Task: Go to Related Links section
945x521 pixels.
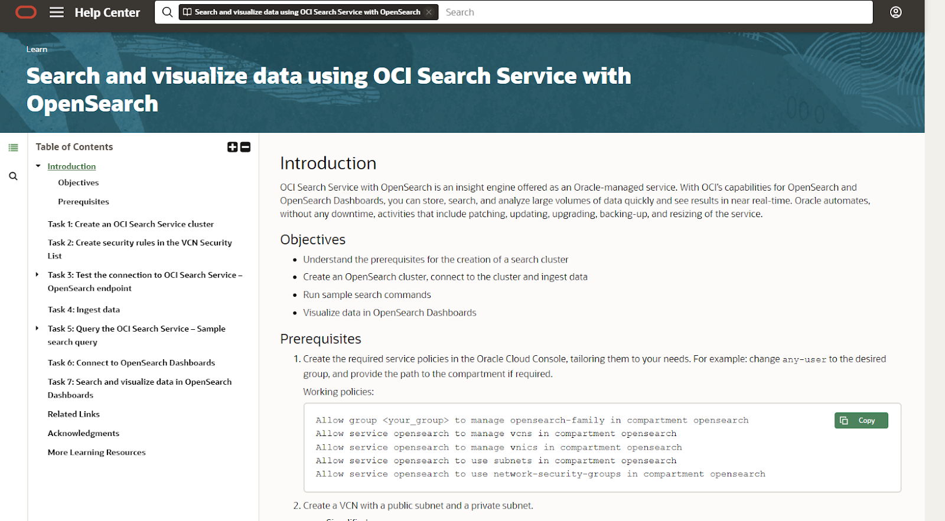Action: tap(74, 414)
